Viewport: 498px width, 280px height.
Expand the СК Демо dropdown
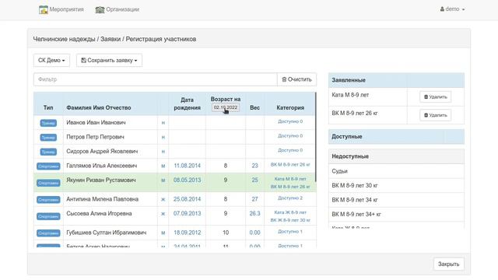tap(51, 61)
